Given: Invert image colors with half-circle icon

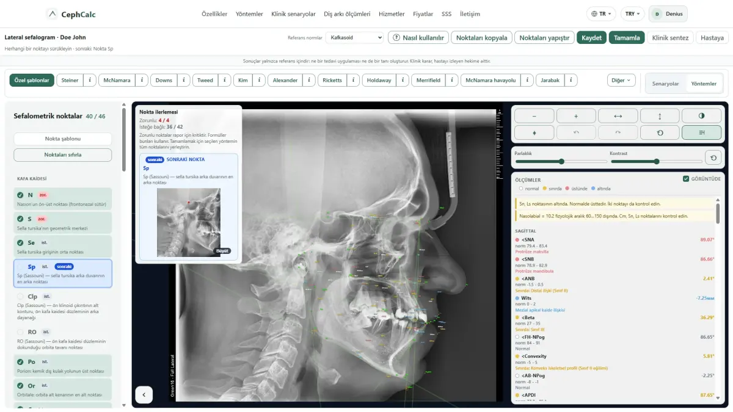Looking at the screenshot, I should [701, 116].
